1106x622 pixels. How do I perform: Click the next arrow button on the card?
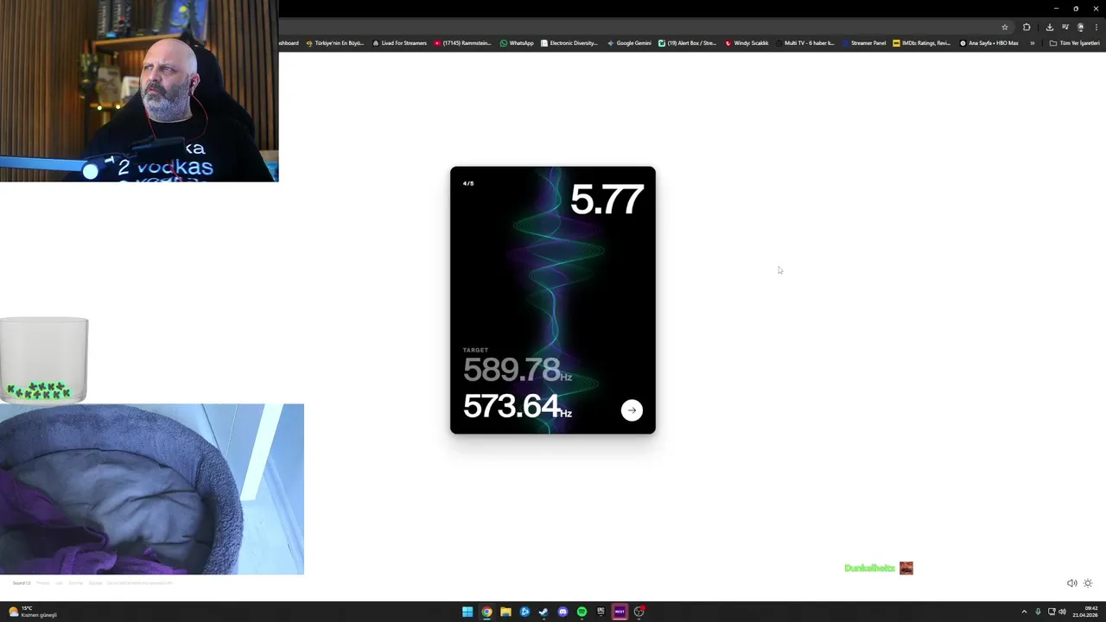[632, 410]
